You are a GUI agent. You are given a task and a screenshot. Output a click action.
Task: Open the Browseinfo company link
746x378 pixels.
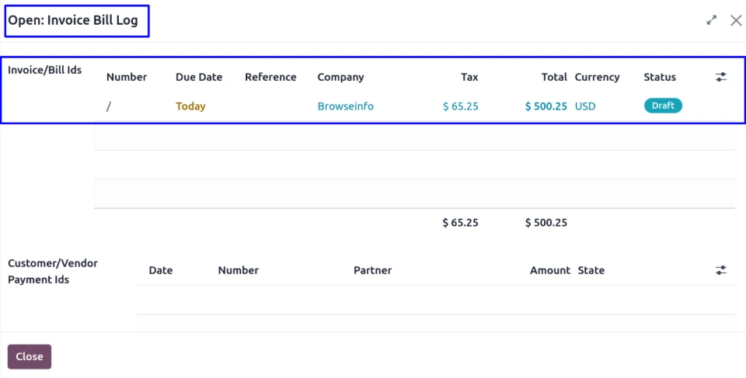click(345, 106)
